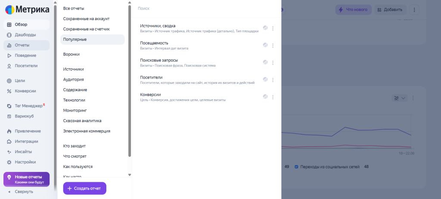Open Настройки with the gear icon

[9, 162]
